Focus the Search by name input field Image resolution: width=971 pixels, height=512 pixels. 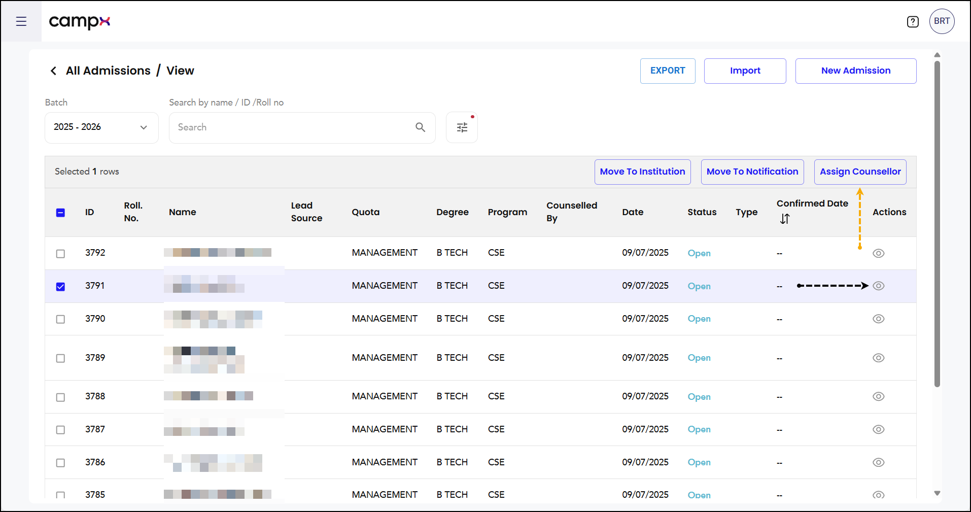pos(302,127)
